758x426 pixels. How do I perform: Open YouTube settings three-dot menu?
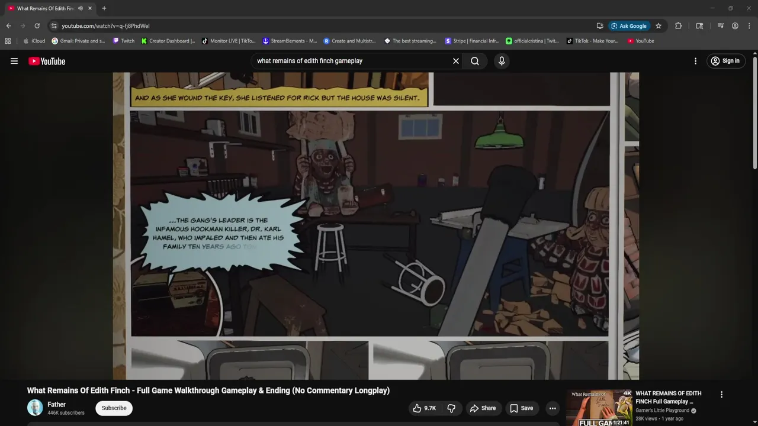[695, 61]
